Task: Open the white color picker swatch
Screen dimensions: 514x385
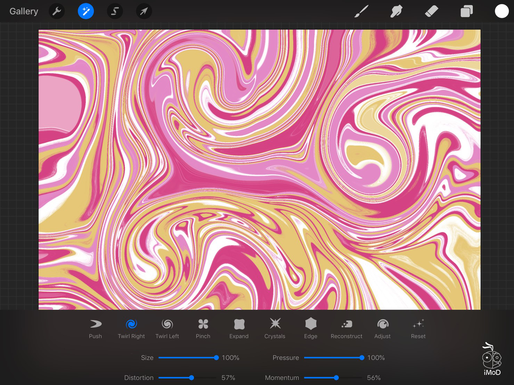Action: pyautogui.click(x=501, y=11)
